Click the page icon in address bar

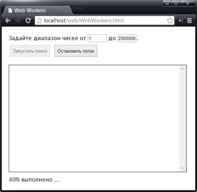[x=39, y=21]
